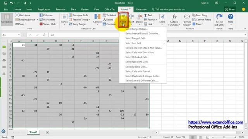The width and height of the screenshot is (248, 139).
Task: Click Compare Cells tool
Action: point(78,15)
